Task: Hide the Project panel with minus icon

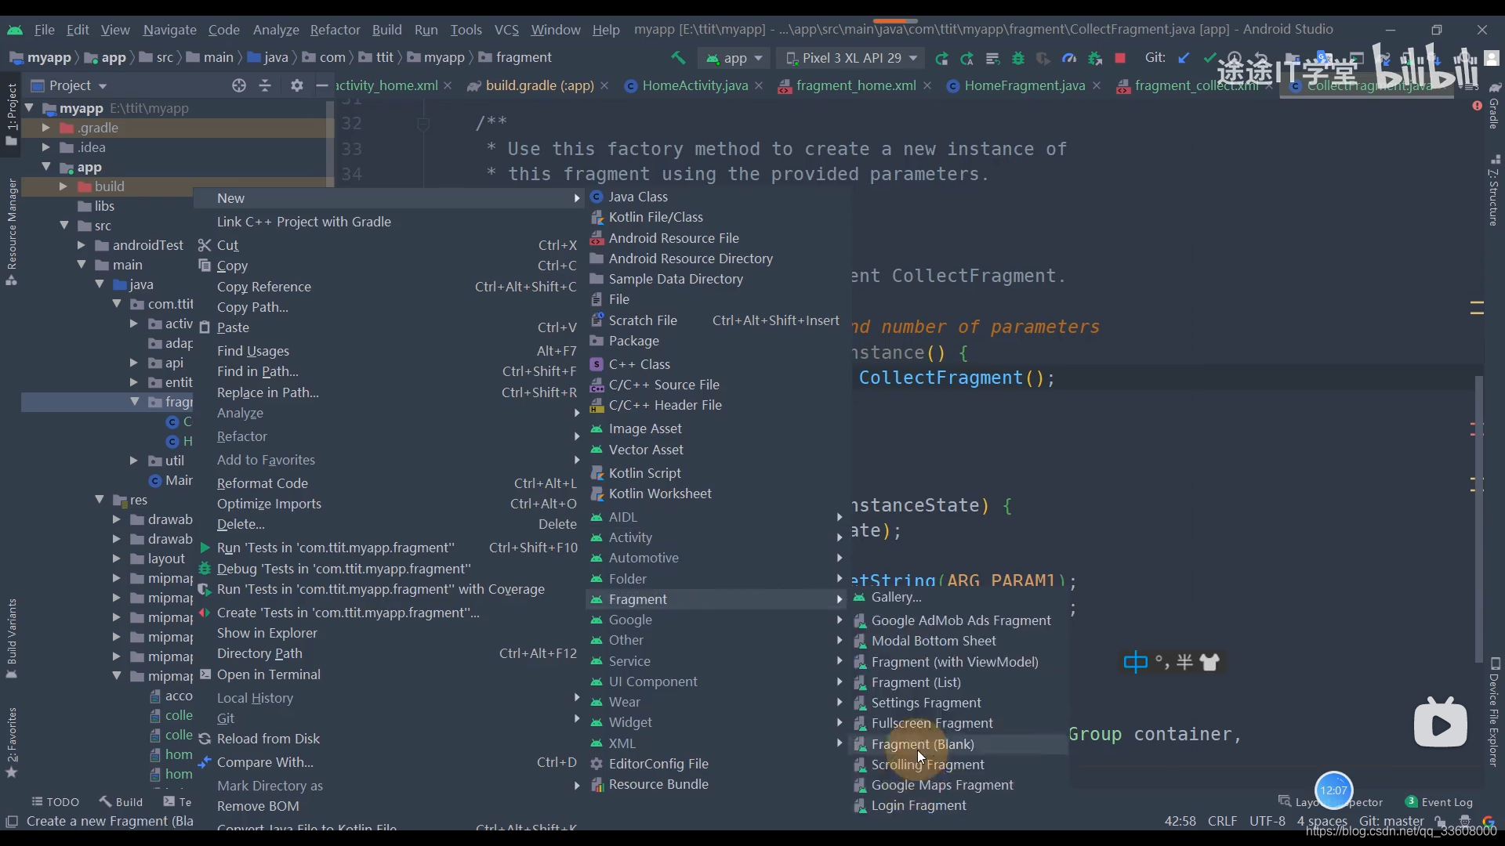Action: point(321,85)
